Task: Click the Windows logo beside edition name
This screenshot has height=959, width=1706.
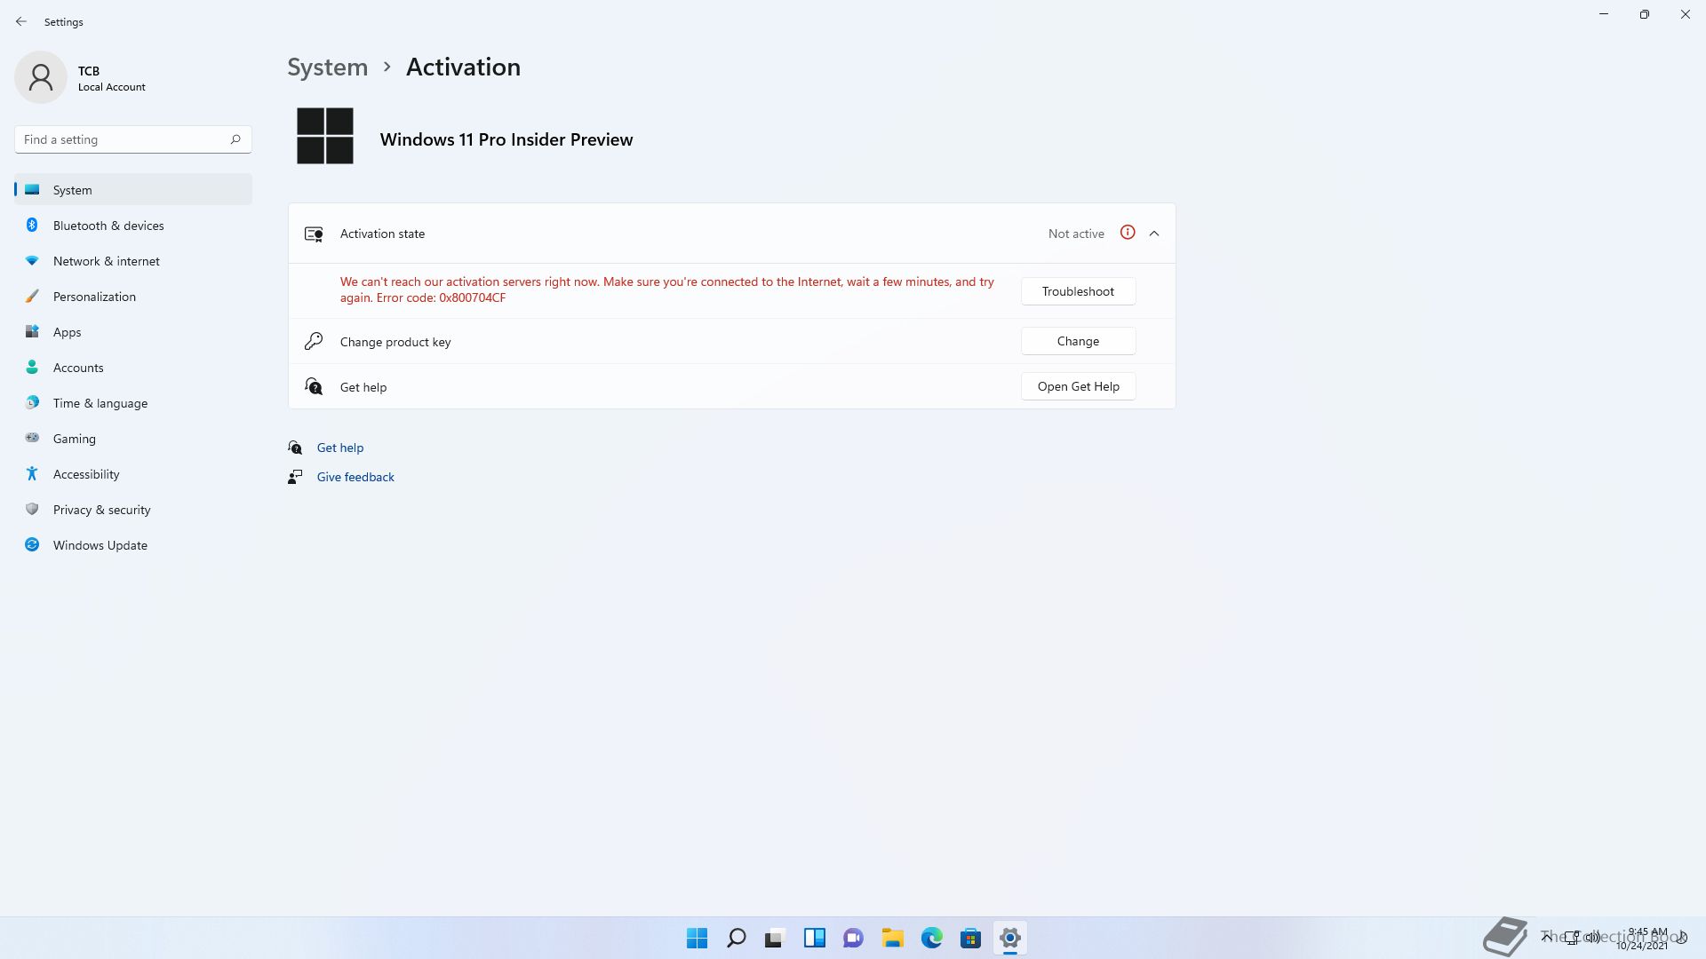Action: (x=325, y=136)
